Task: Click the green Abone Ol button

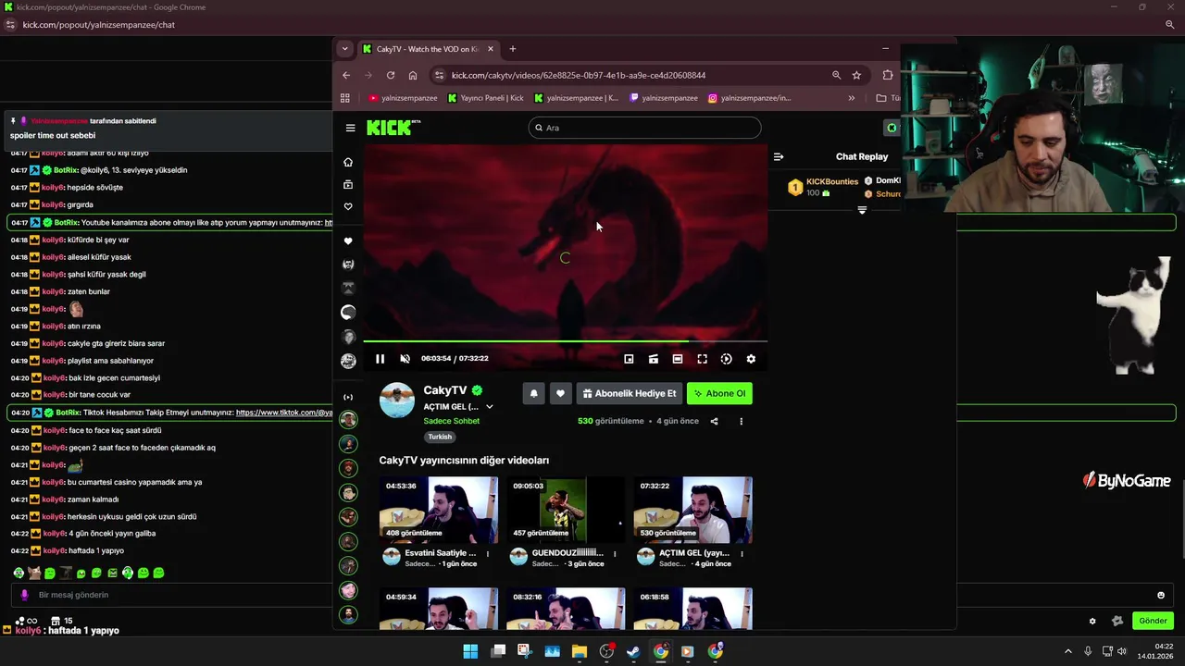Action: 719,393
